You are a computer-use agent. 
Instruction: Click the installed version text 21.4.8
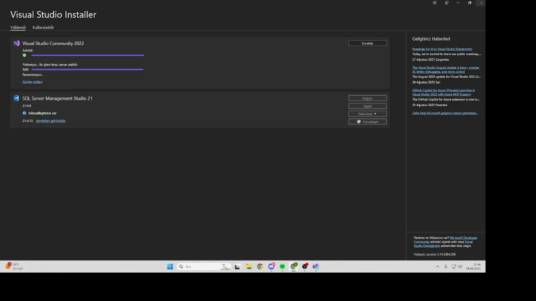27,106
